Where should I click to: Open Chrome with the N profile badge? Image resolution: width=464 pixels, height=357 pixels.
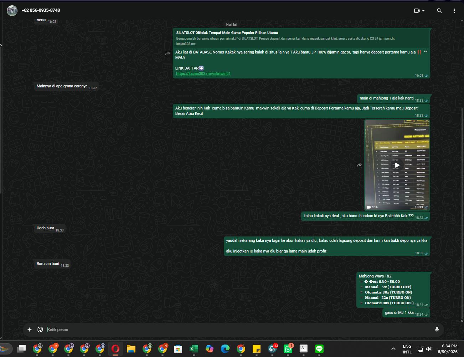163,349
